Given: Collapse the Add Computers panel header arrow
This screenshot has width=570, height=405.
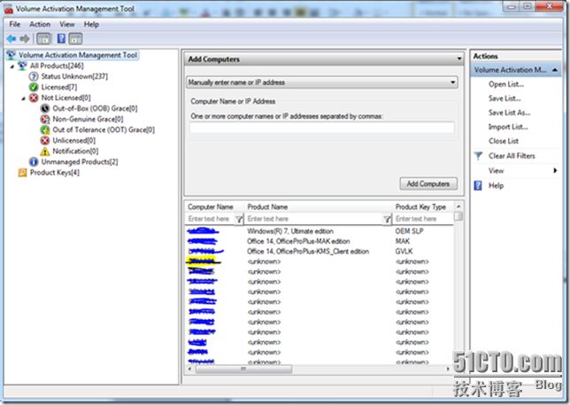Looking at the screenshot, I should (x=459, y=58).
